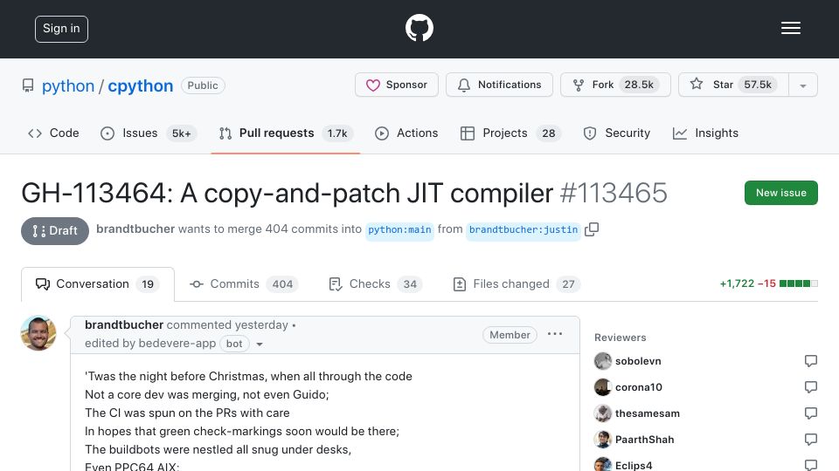Click the GitHub logo
839x471 pixels.
(x=419, y=28)
